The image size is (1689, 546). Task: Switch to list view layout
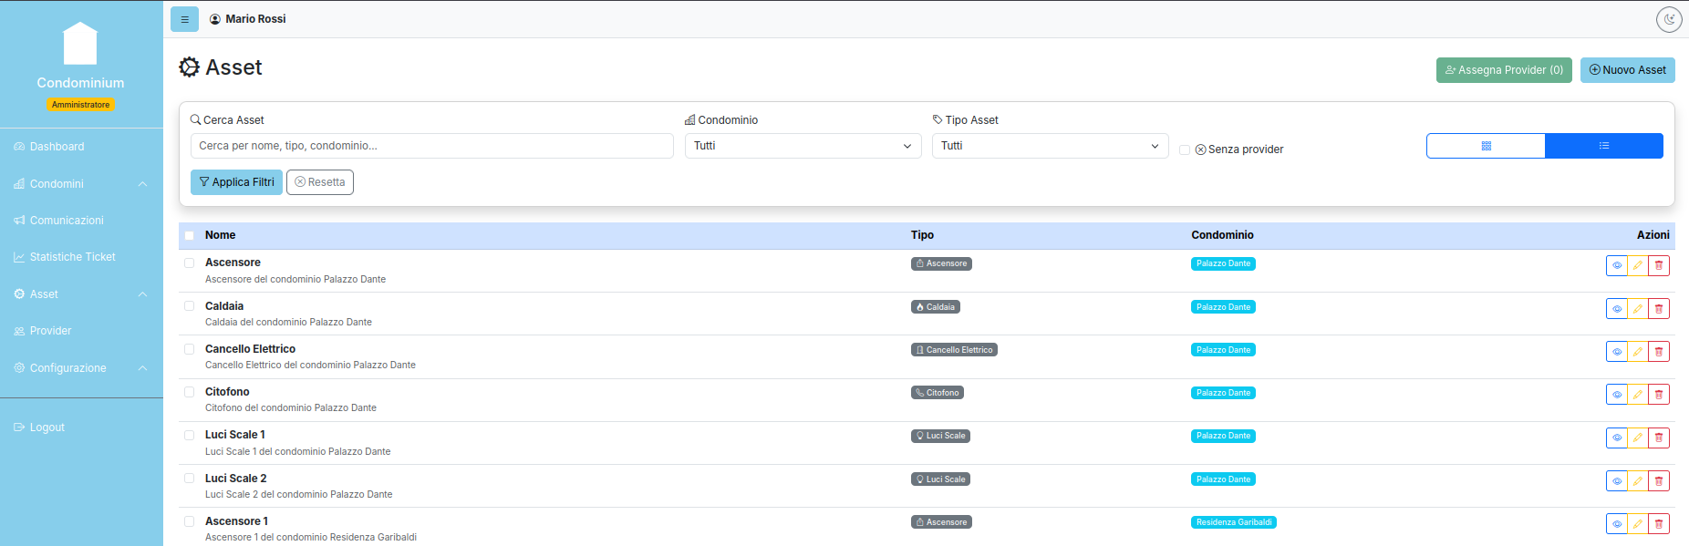click(1604, 146)
